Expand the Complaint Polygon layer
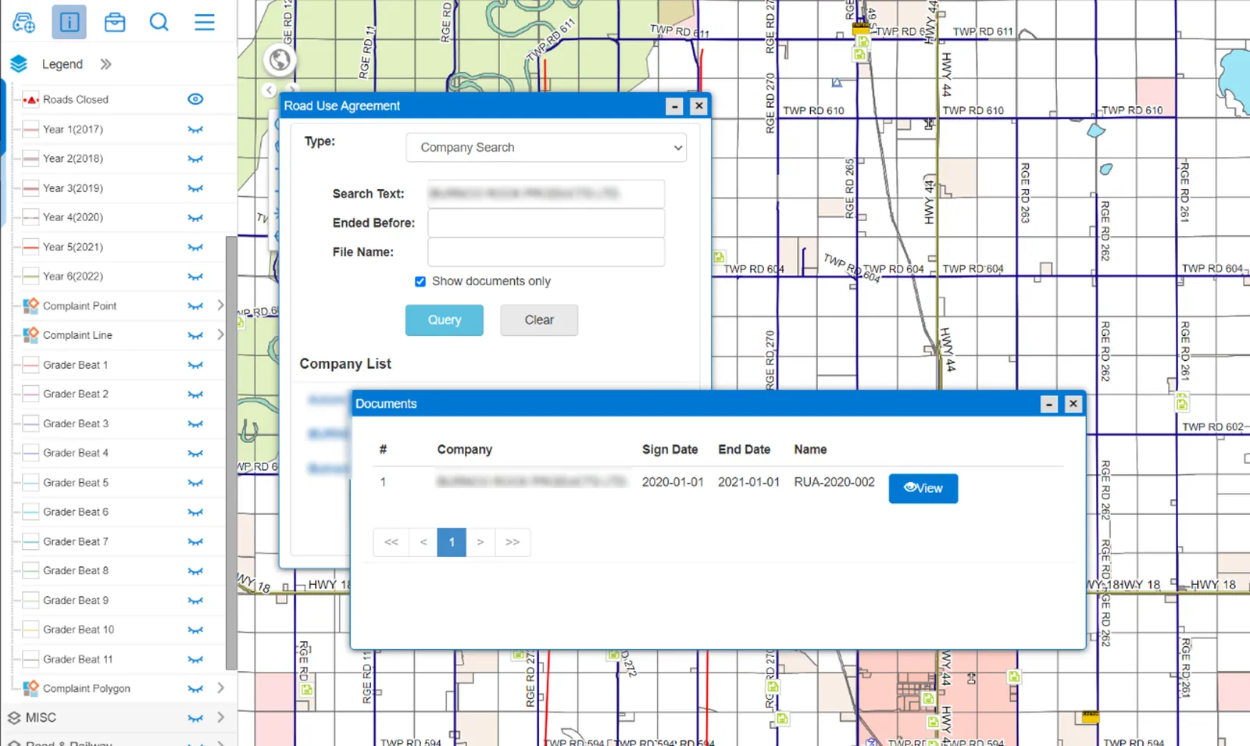The height and width of the screenshot is (746, 1250). coord(220,688)
